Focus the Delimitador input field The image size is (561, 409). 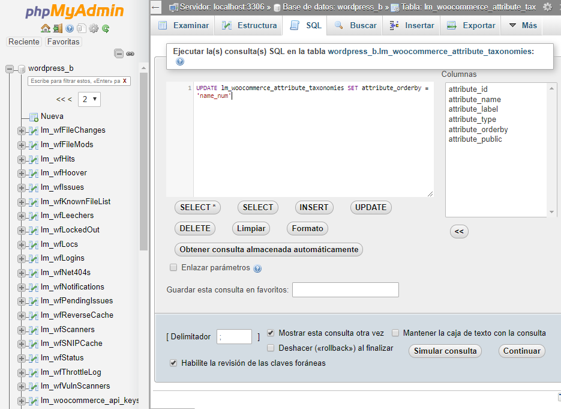[x=234, y=337]
